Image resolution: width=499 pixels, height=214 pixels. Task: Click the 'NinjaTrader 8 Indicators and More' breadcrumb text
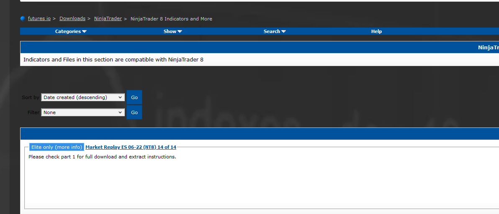171,19
